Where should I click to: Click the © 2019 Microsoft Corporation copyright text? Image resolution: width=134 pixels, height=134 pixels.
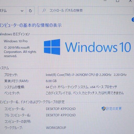[20, 52]
